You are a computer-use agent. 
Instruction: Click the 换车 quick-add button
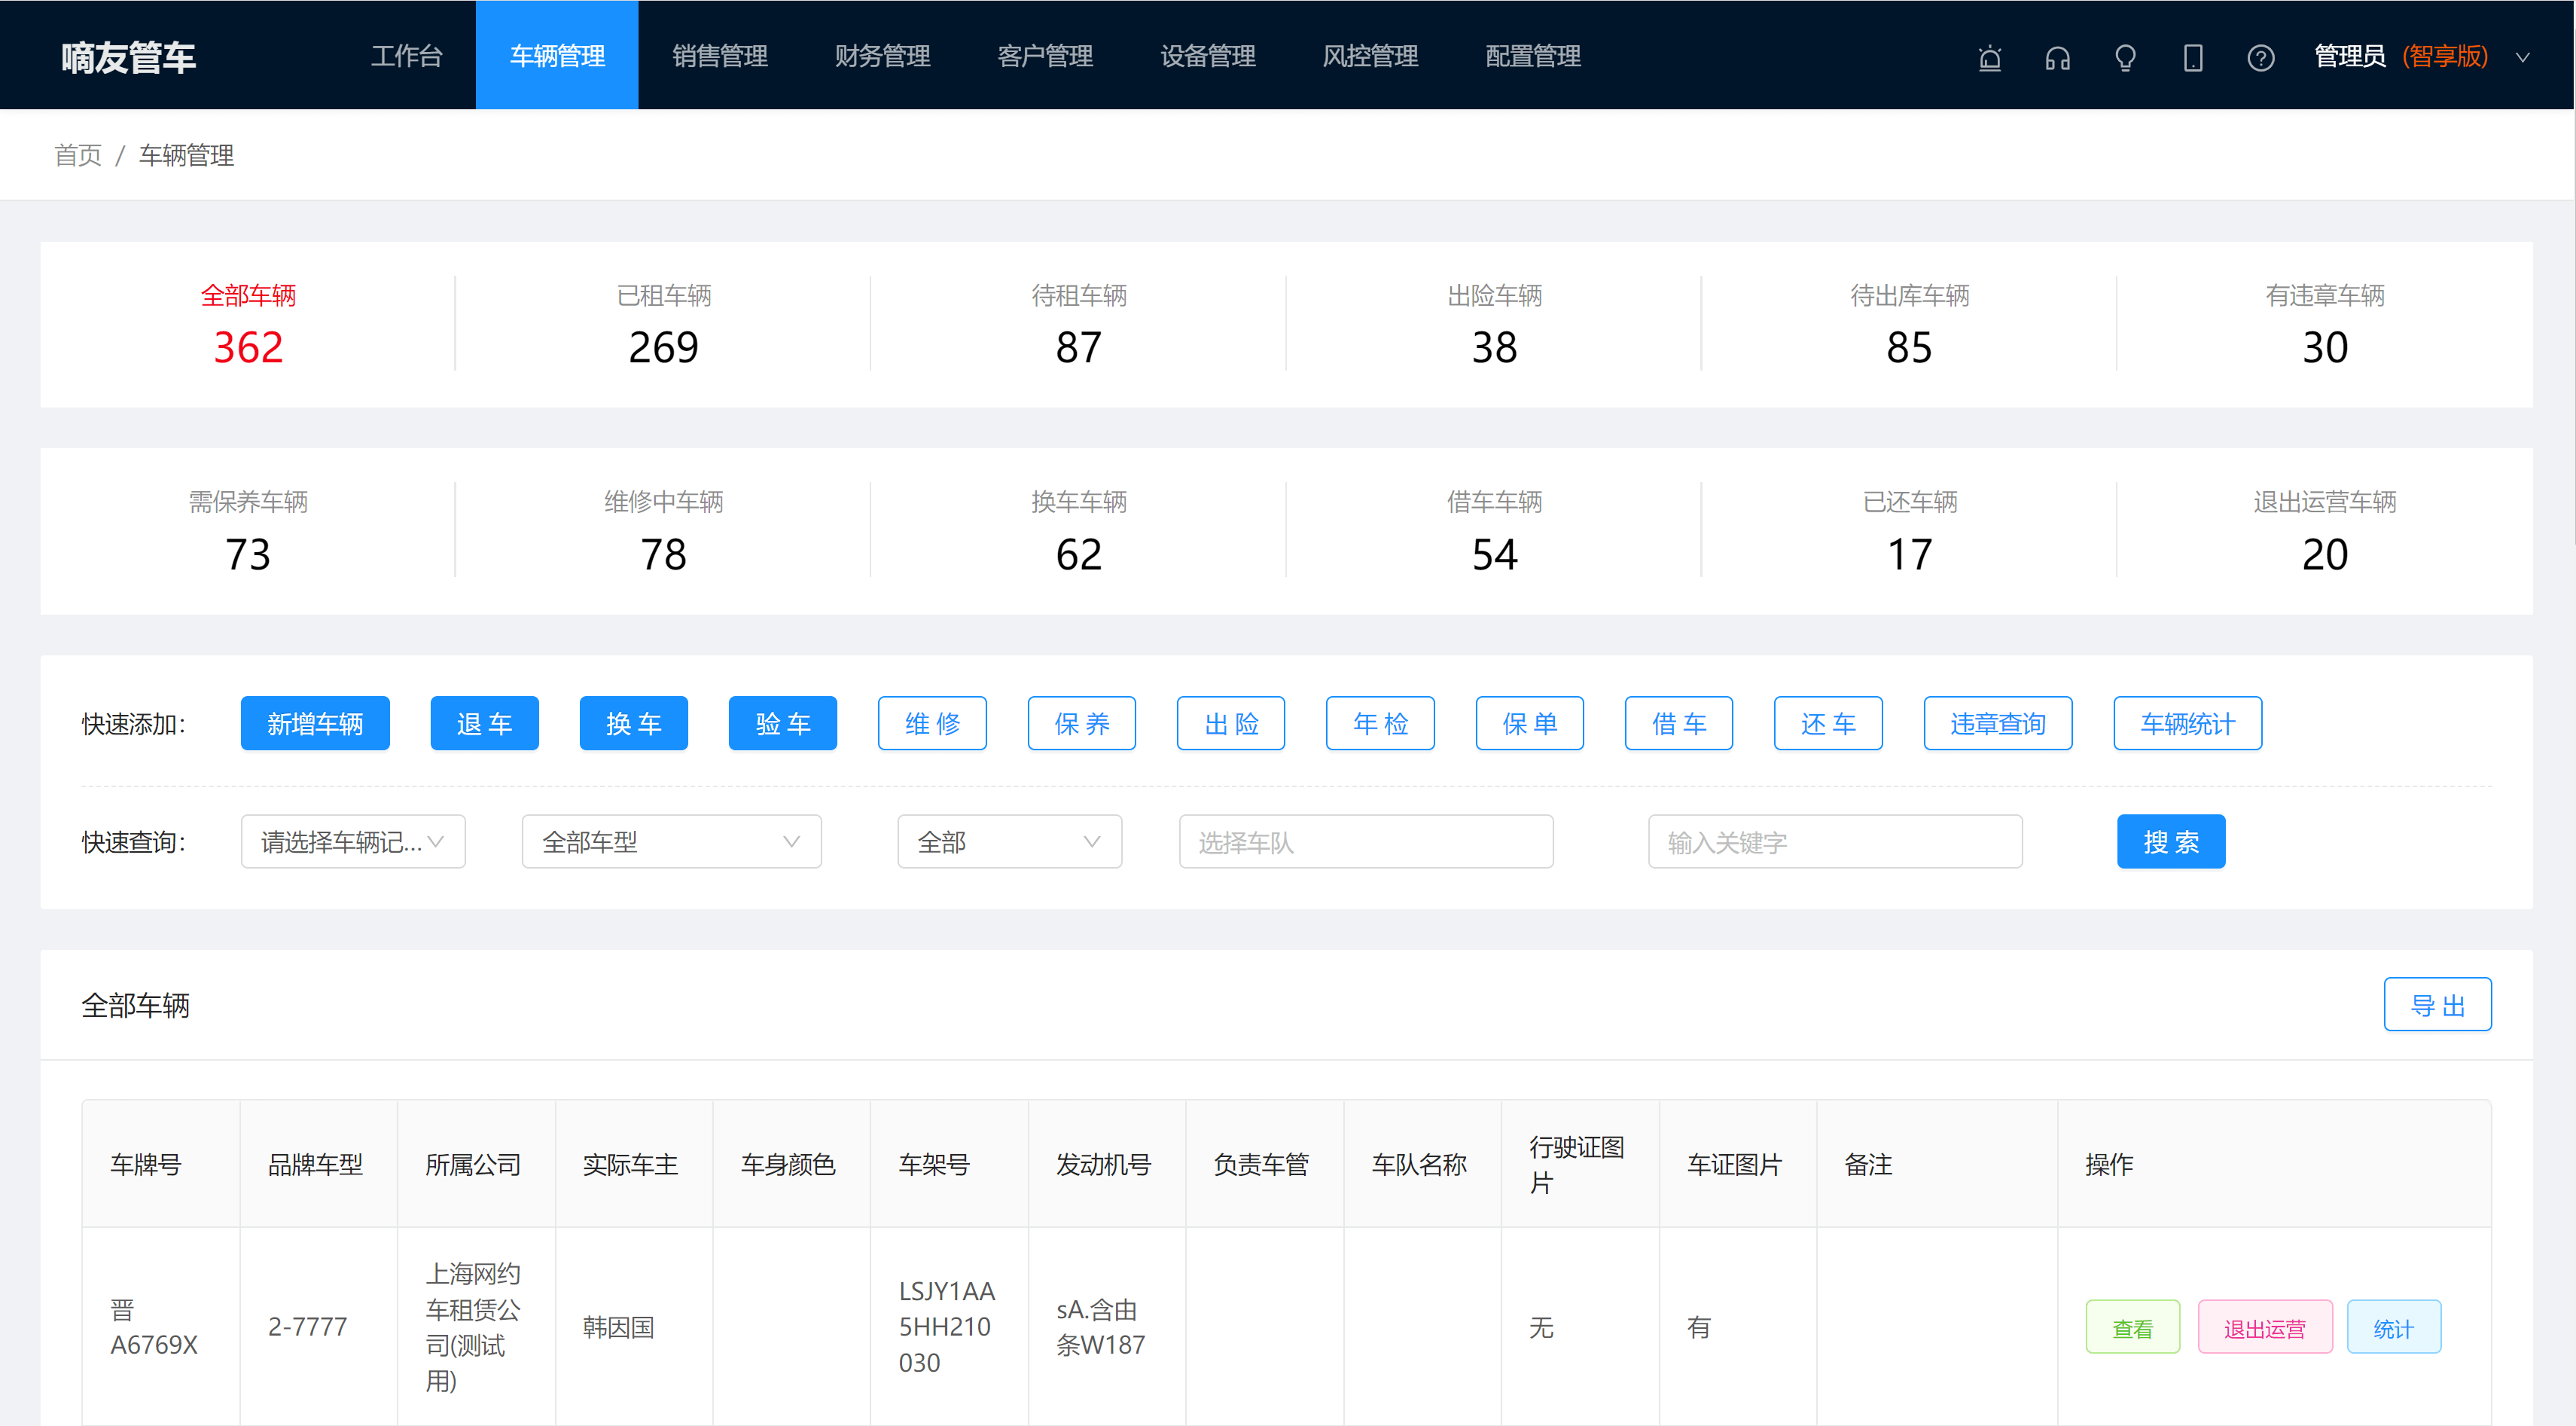pyautogui.click(x=634, y=722)
